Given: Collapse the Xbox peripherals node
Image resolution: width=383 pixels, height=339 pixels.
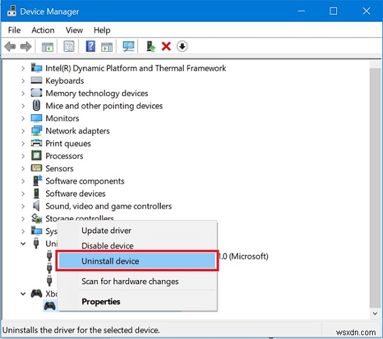Looking at the screenshot, I should coord(23,294).
